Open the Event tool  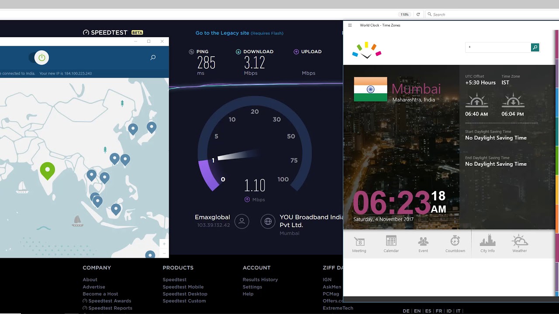pos(423,244)
